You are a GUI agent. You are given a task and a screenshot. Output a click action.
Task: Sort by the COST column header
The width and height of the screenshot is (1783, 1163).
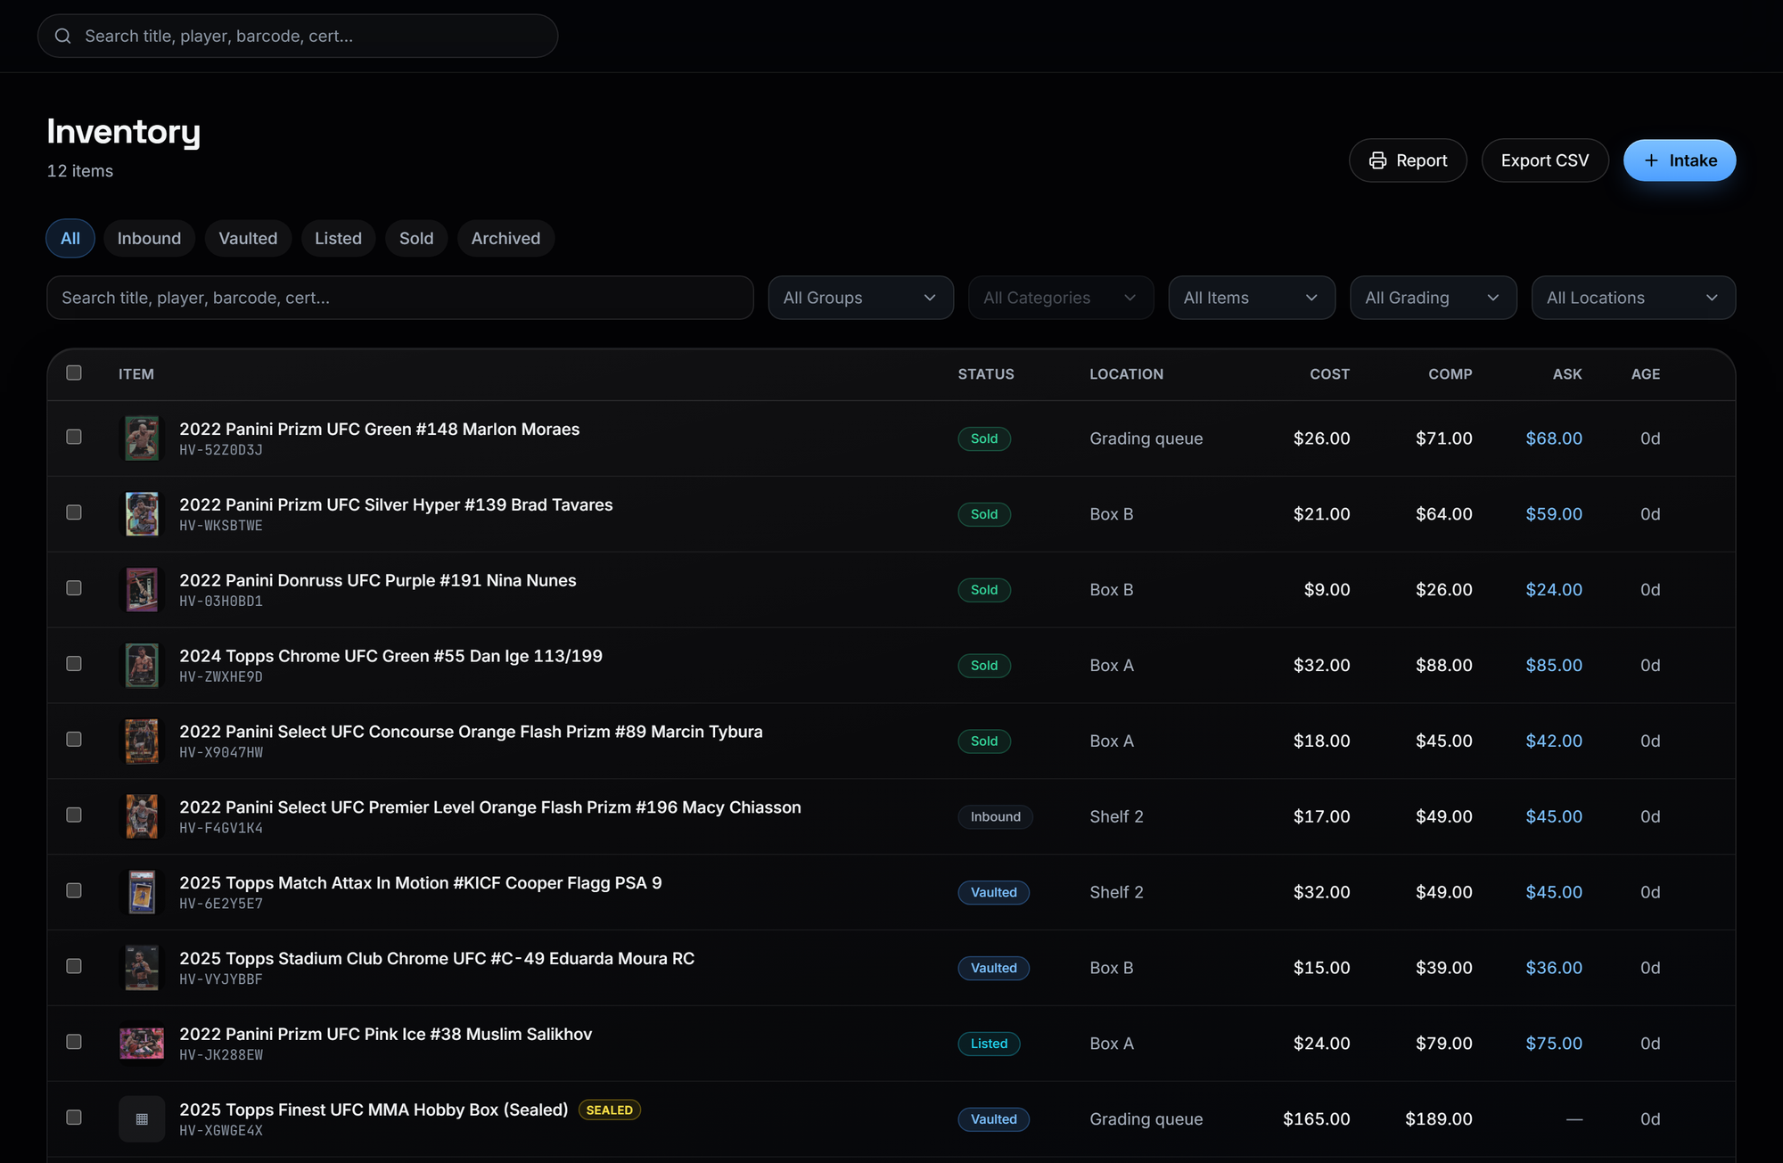(x=1329, y=374)
